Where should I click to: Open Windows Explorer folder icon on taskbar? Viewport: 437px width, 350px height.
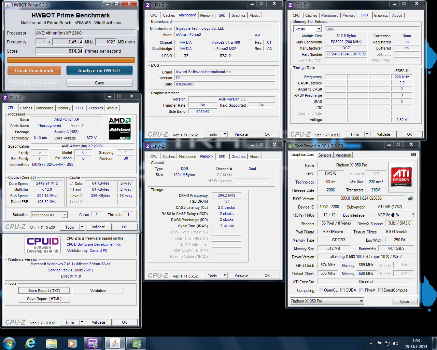tap(51, 343)
